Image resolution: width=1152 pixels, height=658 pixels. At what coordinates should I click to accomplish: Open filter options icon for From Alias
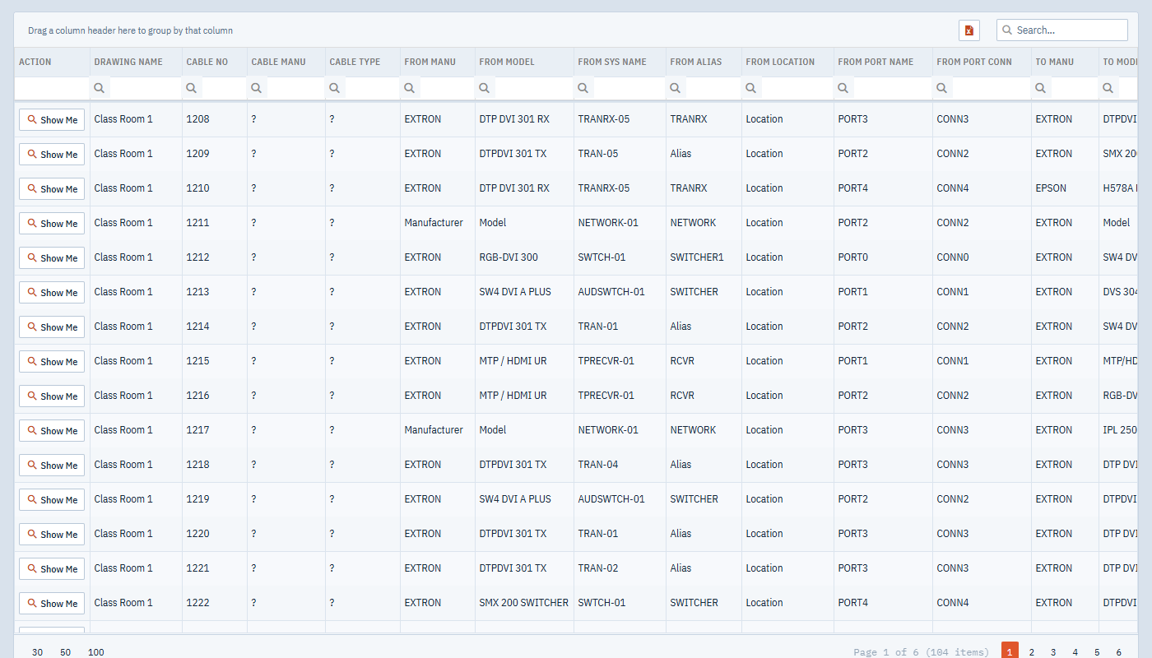click(676, 88)
